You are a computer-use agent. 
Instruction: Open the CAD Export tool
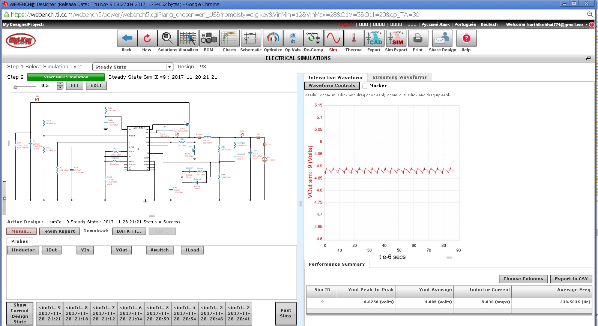(374, 38)
